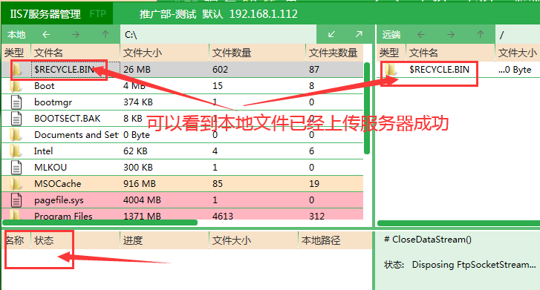The width and height of the screenshot is (540, 290).
Task: Select the BOOTSECT.BAK file name
Action: (67, 119)
